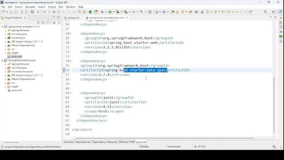This screenshot has width=284, height=160.
Task: Toggle Link with Editor in Project Explorer
Action: 43,23
